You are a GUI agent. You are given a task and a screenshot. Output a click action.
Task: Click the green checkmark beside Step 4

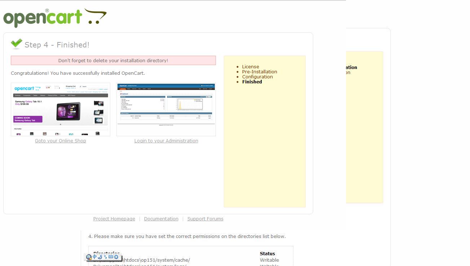click(x=16, y=43)
